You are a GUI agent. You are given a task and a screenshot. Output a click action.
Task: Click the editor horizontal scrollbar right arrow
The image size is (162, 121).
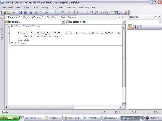coord(120,107)
